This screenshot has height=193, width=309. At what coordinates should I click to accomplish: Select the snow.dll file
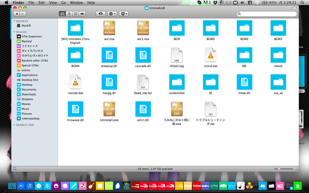(244, 82)
